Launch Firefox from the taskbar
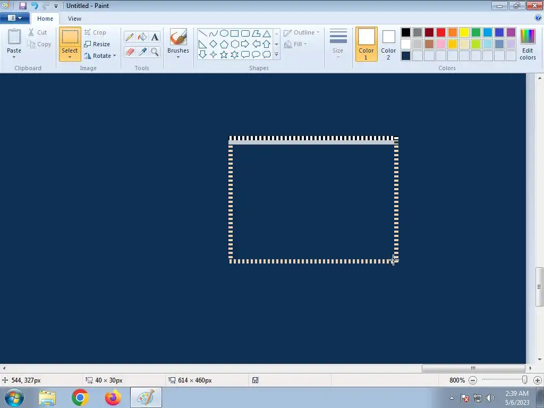This screenshot has width=544, height=408. click(113, 397)
